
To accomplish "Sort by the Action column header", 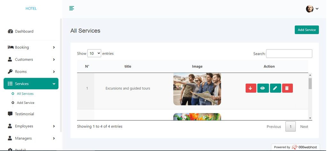I will 269,66.
